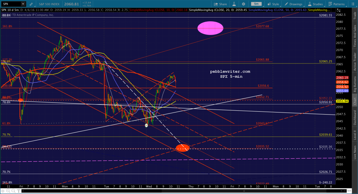The height and width of the screenshot is (194, 358).
Task: Open the Times And Sales sidebar tab
Action: [x=355, y=36]
